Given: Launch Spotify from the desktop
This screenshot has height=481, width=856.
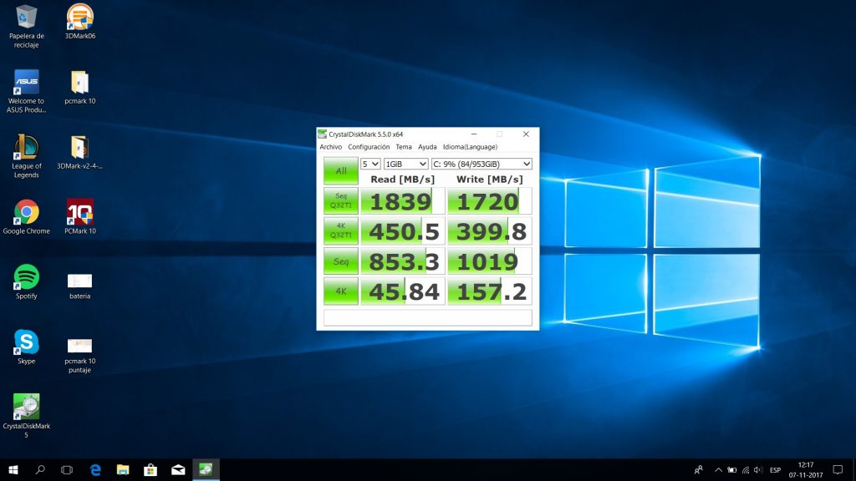Looking at the screenshot, I should click(x=26, y=277).
